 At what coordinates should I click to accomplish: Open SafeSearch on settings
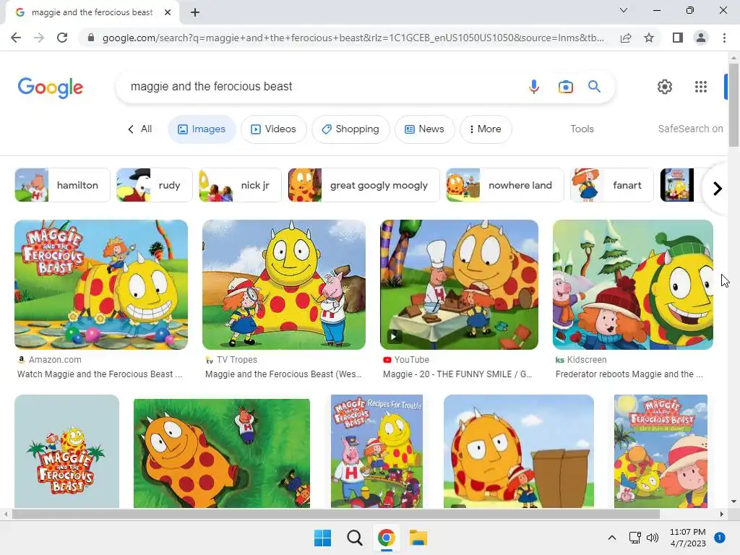click(x=690, y=129)
